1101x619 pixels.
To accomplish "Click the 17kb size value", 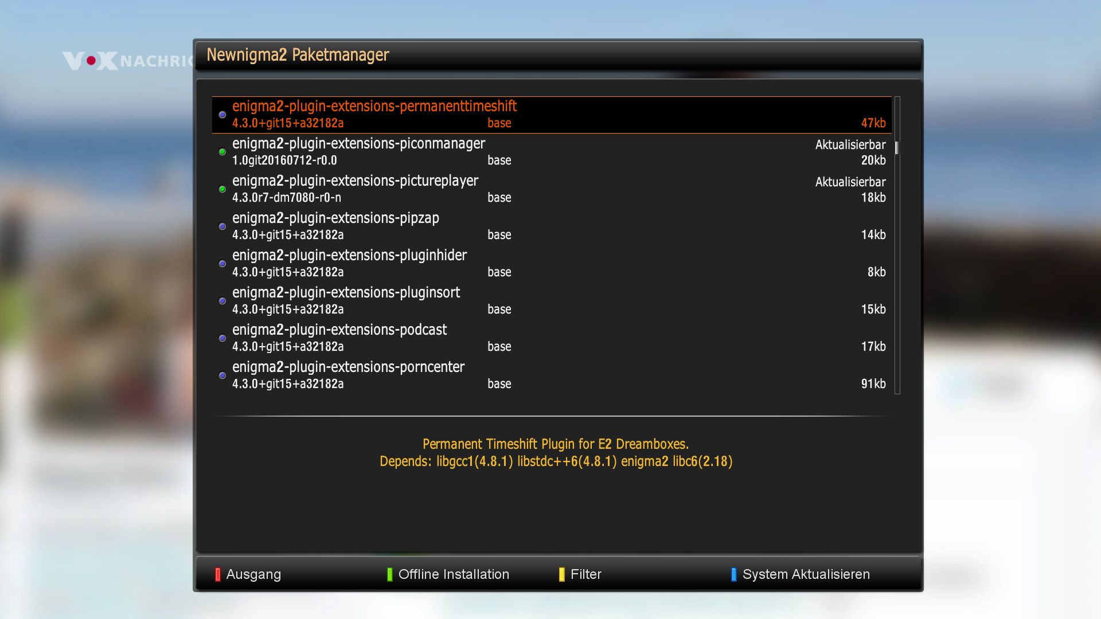I will pyautogui.click(x=873, y=347).
